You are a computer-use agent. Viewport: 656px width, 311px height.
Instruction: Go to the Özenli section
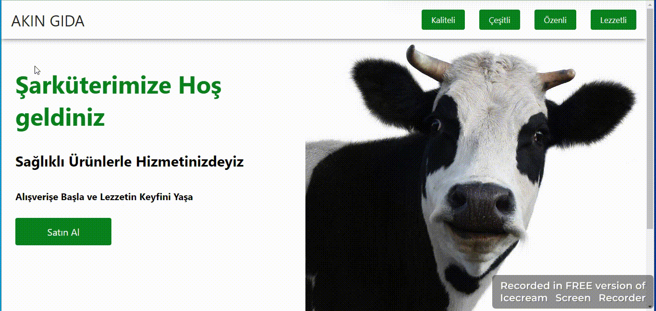[555, 20]
